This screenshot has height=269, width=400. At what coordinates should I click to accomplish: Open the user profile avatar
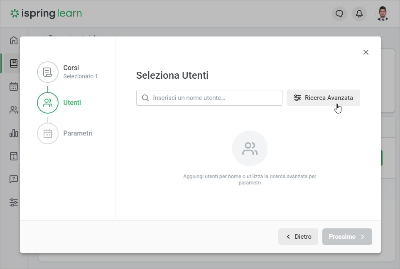point(383,14)
